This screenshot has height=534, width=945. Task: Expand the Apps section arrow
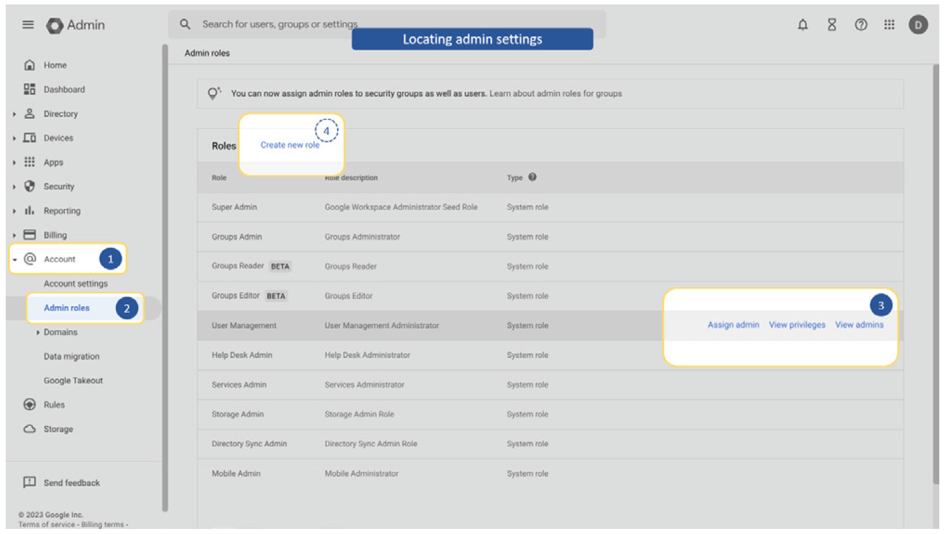point(14,163)
